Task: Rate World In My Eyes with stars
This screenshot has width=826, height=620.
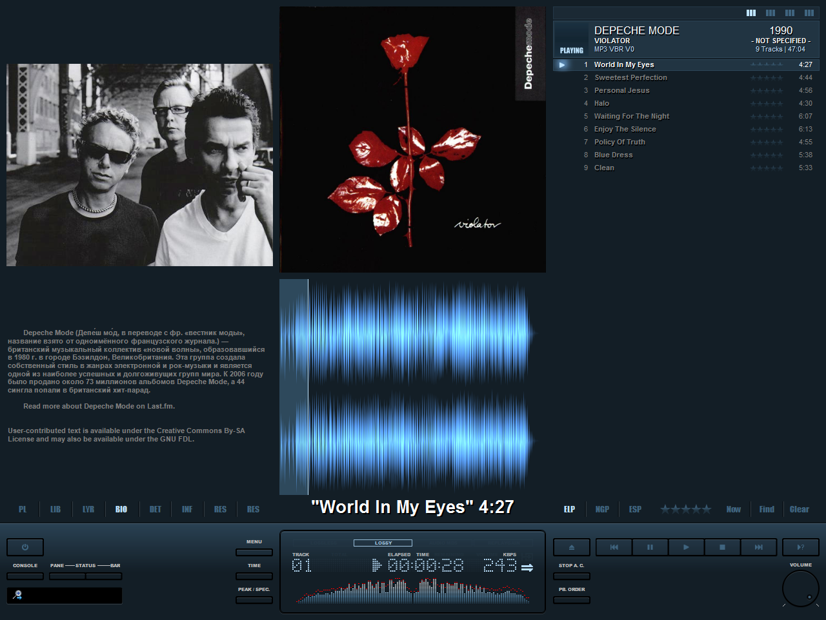Action: [767, 64]
